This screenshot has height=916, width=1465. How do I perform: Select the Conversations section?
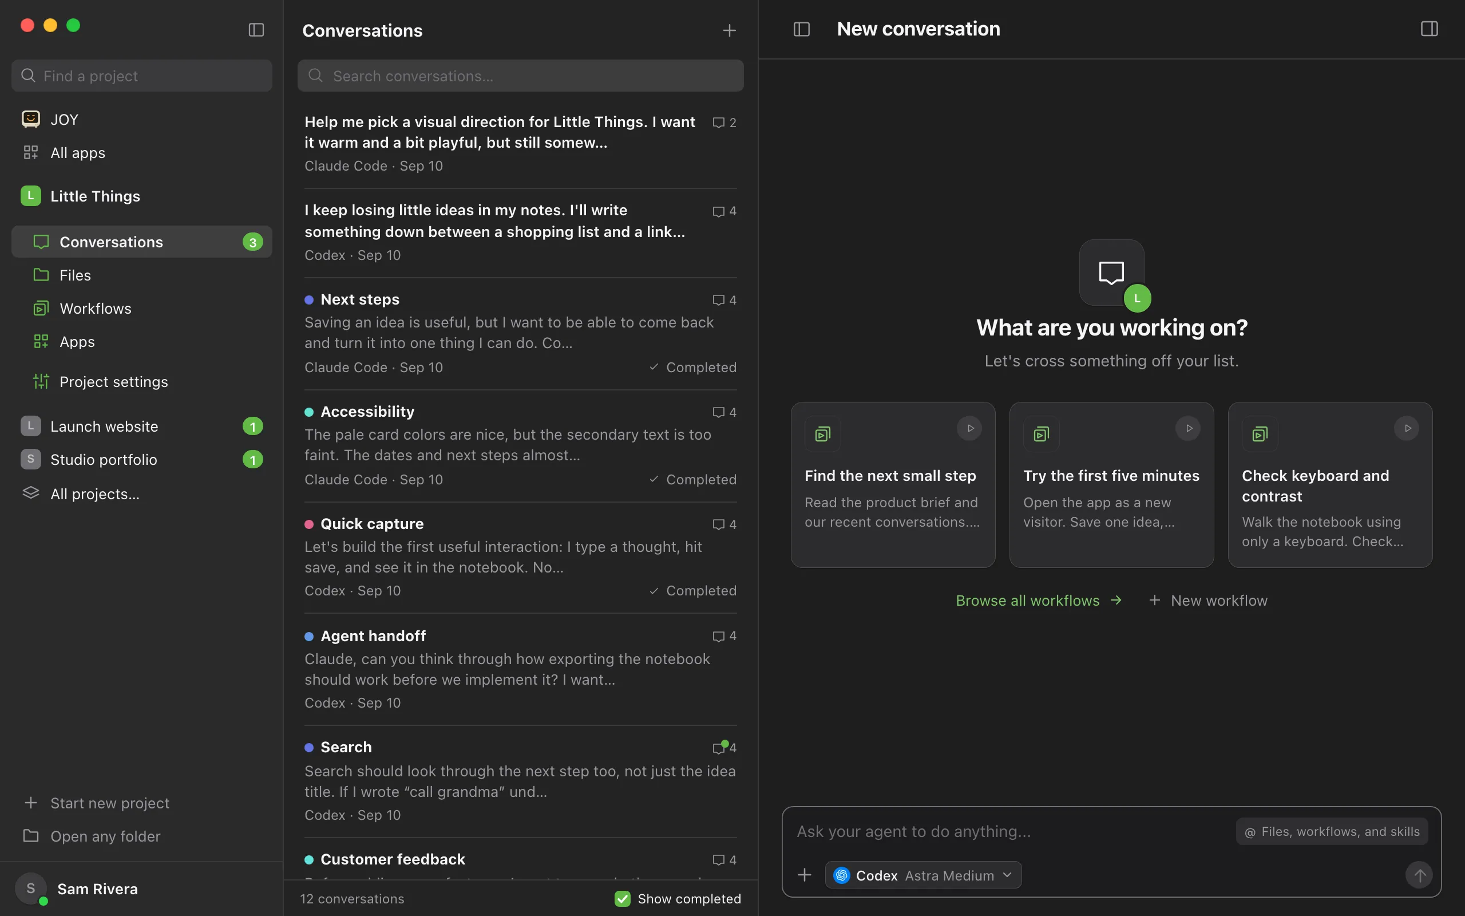(142, 242)
